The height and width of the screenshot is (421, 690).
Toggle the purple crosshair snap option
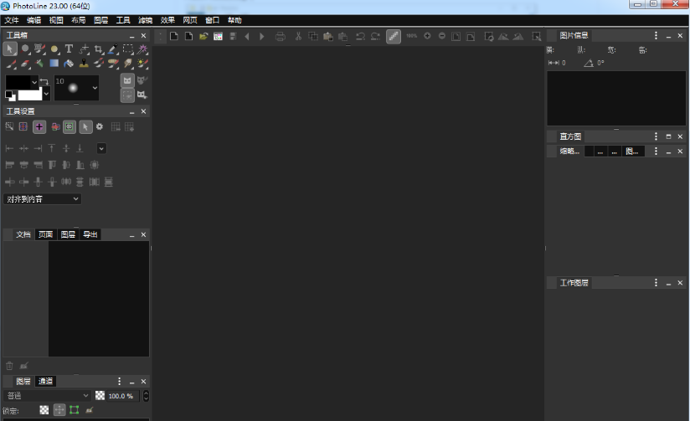pos(39,127)
